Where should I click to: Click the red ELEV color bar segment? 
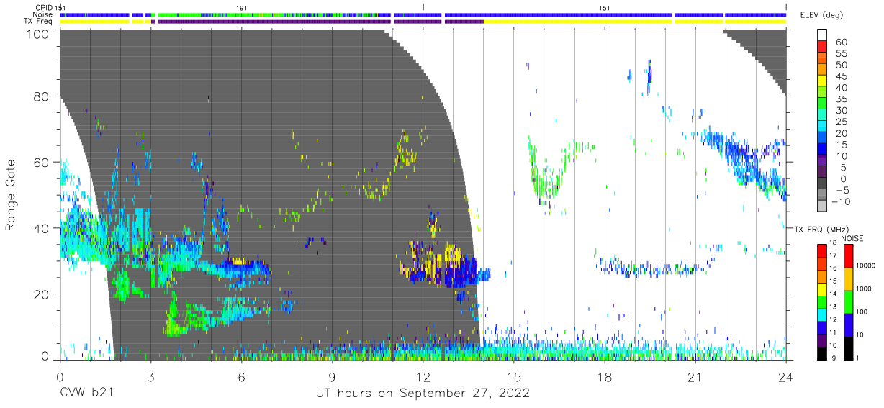click(x=822, y=47)
